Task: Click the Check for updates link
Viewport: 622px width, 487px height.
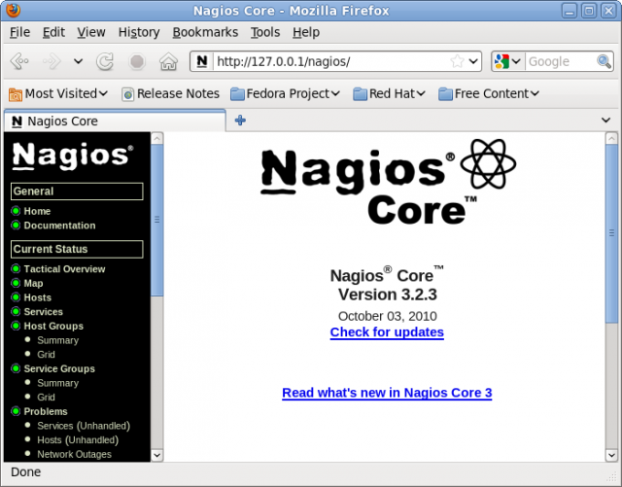Action: pyautogui.click(x=387, y=332)
